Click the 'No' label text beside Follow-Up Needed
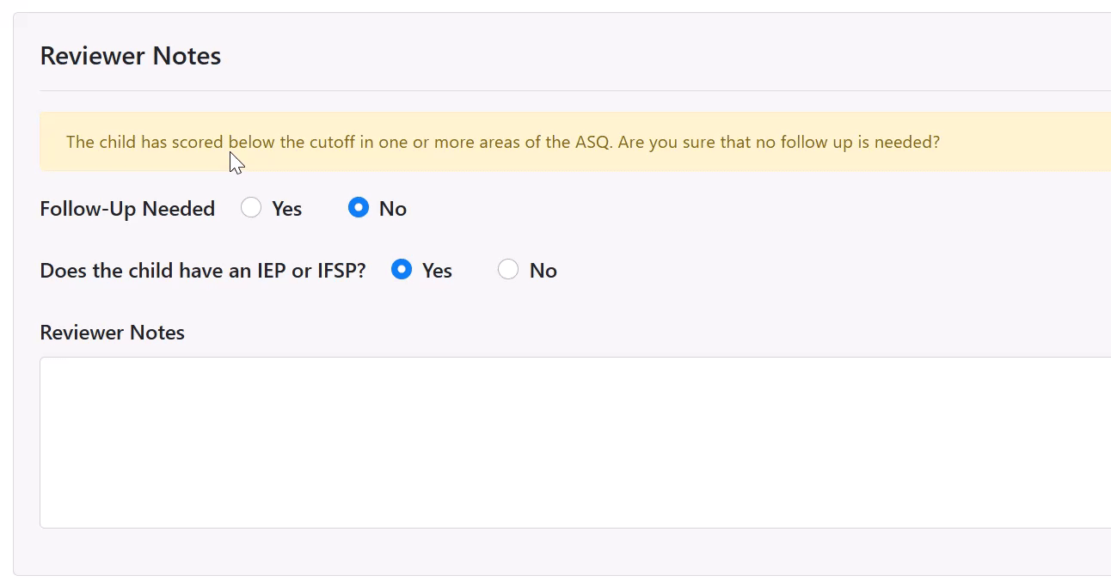 pos(393,209)
